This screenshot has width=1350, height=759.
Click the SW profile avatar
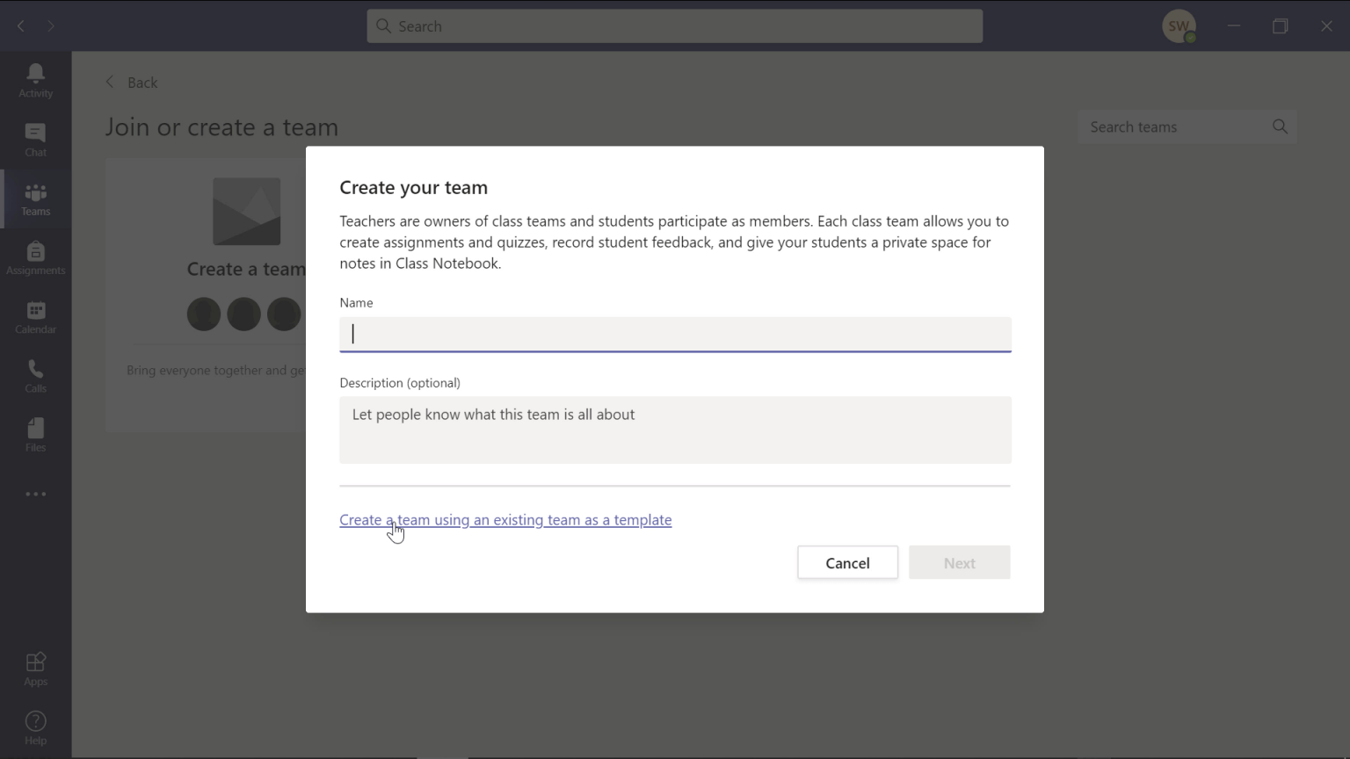pyautogui.click(x=1179, y=25)
